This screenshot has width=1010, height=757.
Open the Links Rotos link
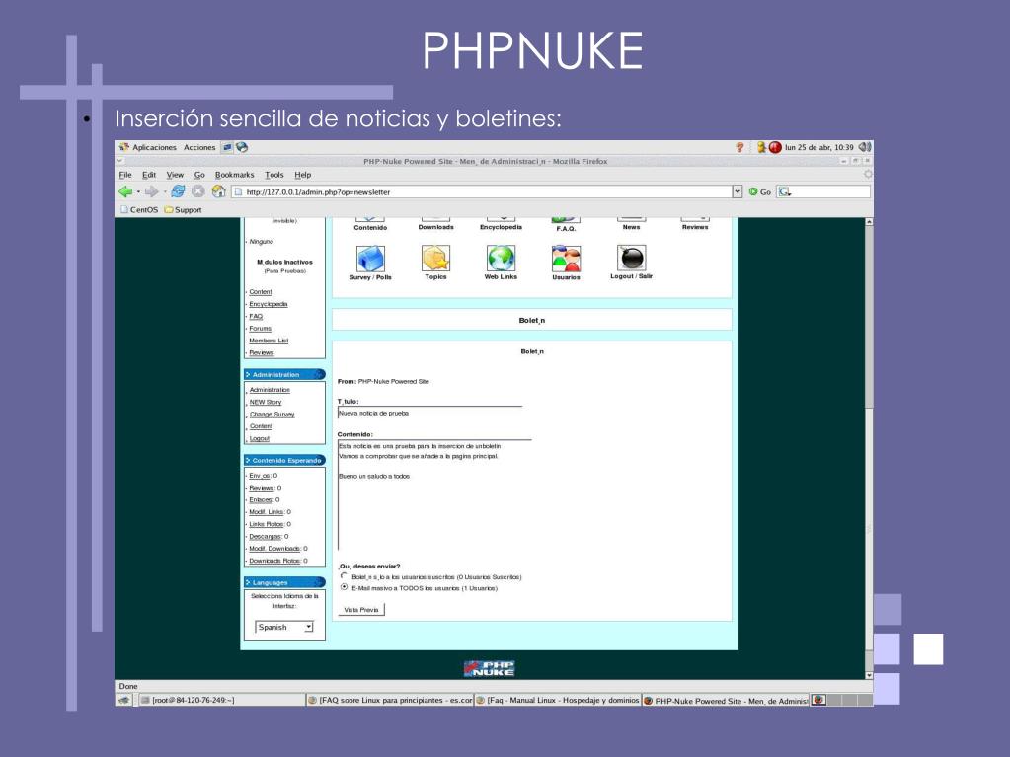[266, 524]
